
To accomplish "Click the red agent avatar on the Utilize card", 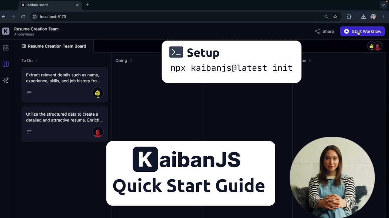I will pos(98,132).
